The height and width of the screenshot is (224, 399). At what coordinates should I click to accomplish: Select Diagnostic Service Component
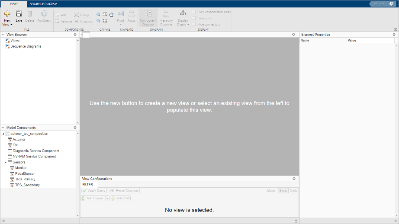[x=36, y=151]
